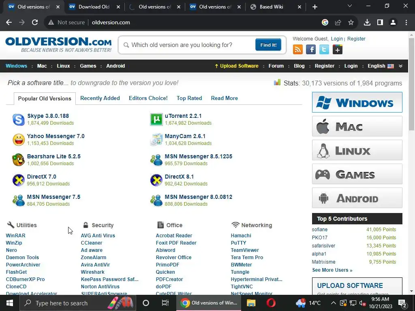This screenshot has width=415, height=311.
Task: Bookmark this page with the star icon
Action: click(351, 23)
